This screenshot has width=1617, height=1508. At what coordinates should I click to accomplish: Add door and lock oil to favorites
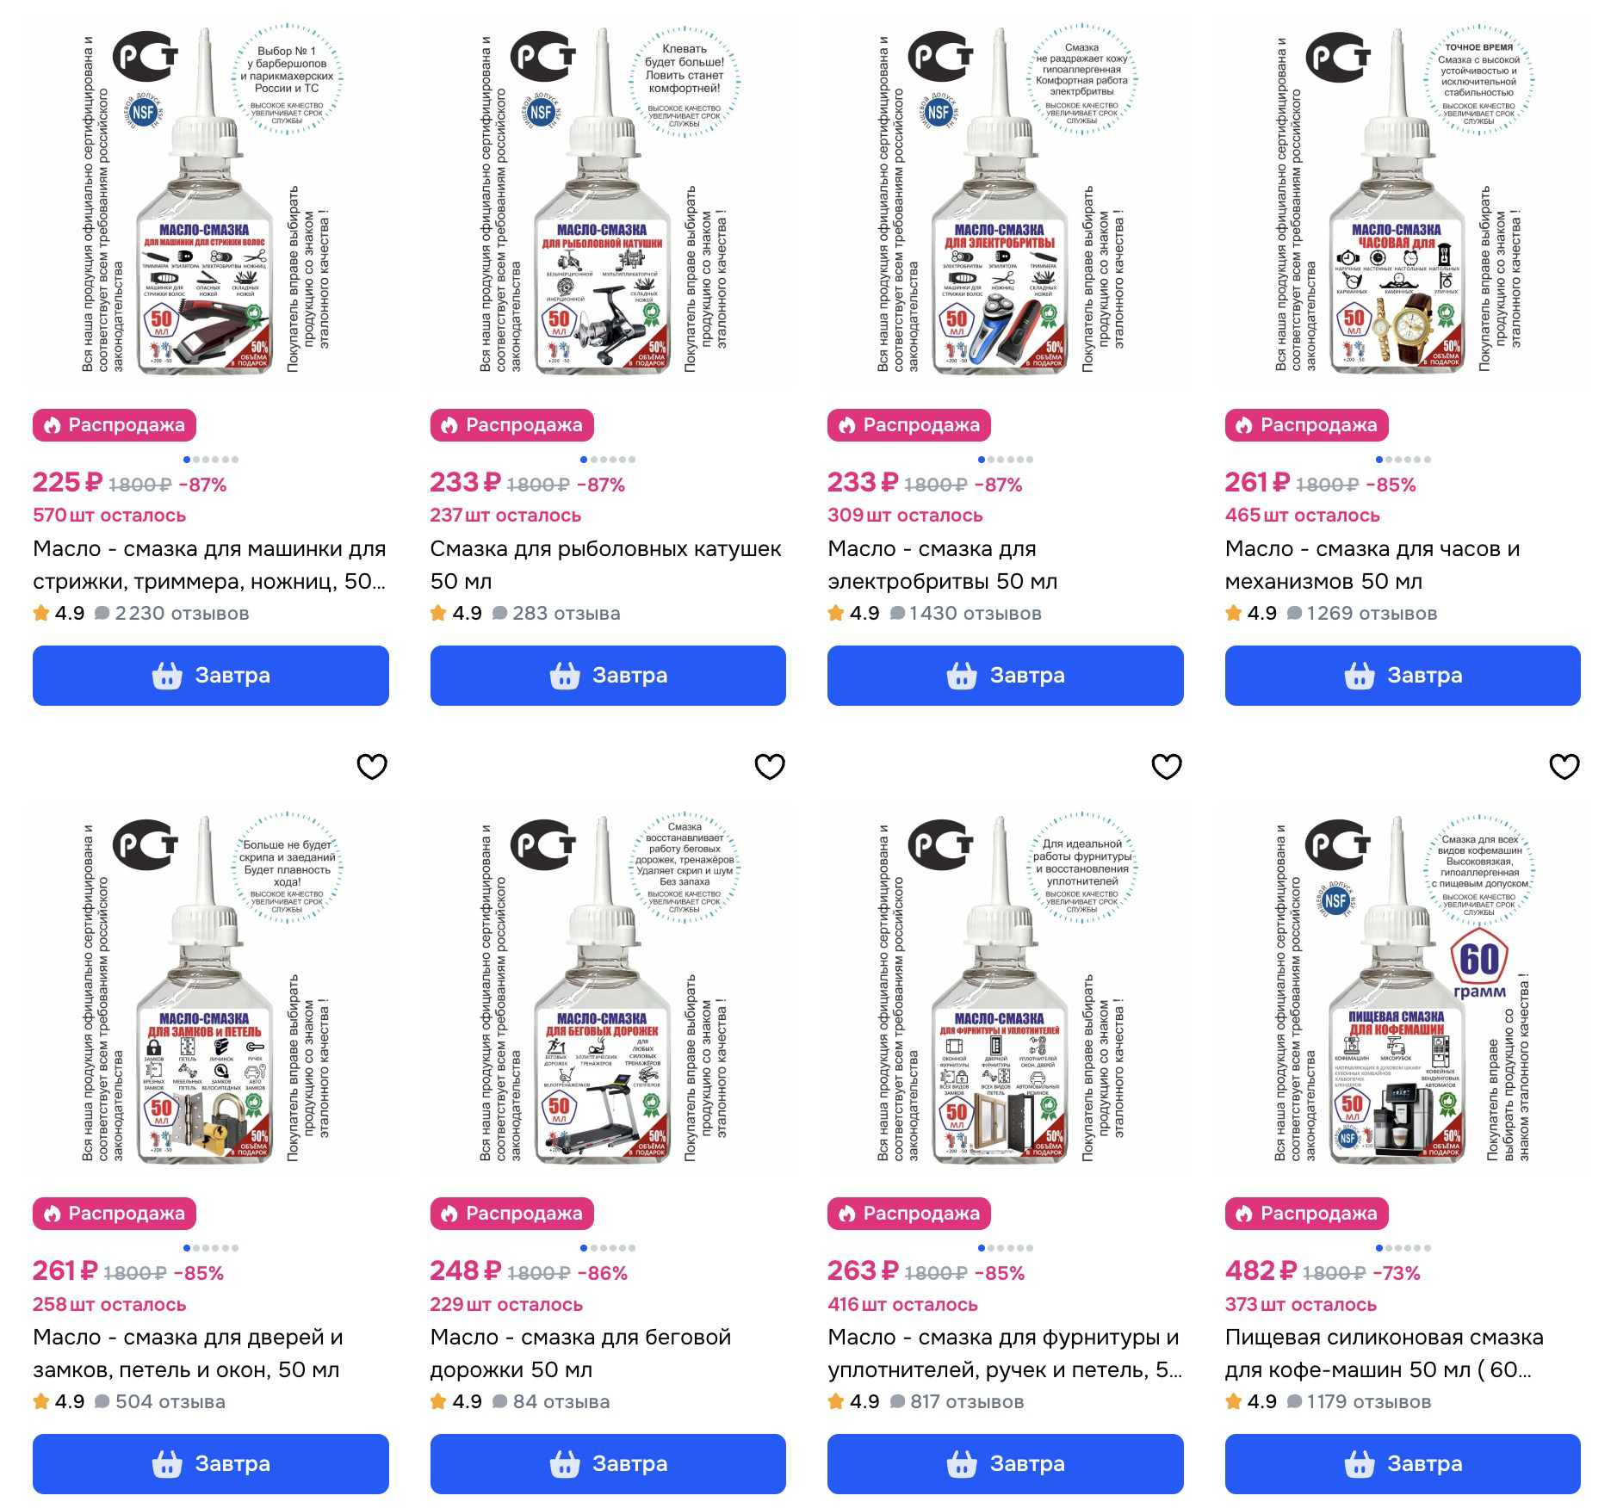coord(372,766)
